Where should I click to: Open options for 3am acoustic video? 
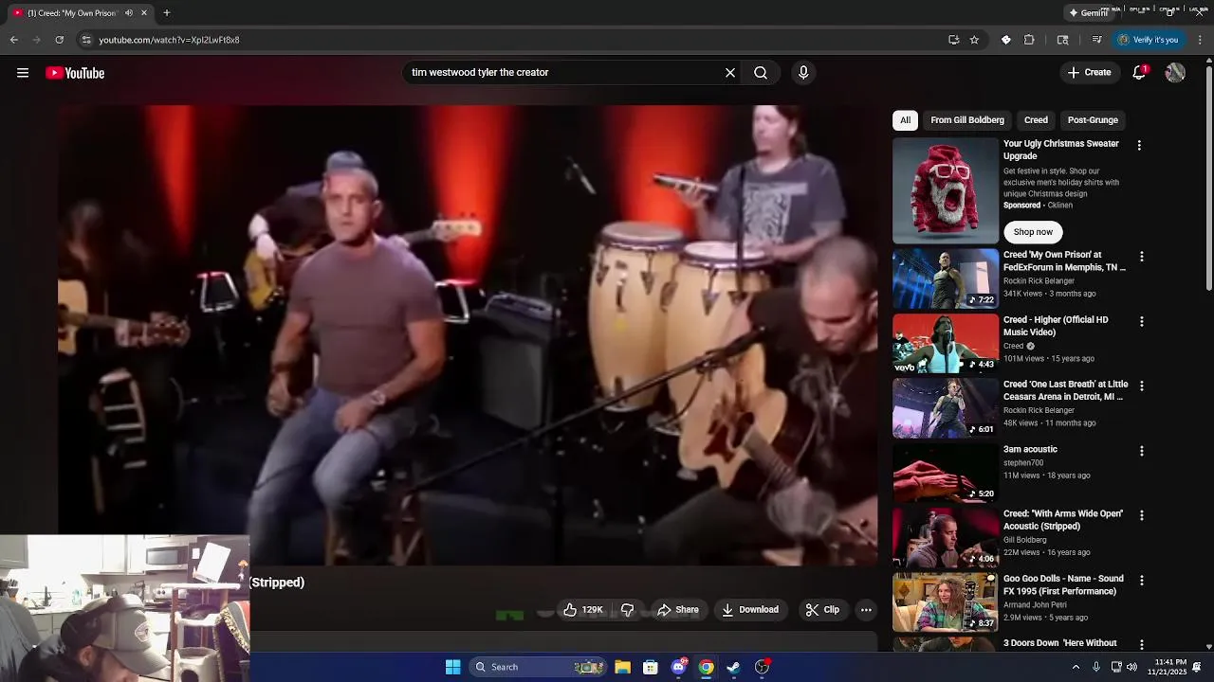(1142, 451)
